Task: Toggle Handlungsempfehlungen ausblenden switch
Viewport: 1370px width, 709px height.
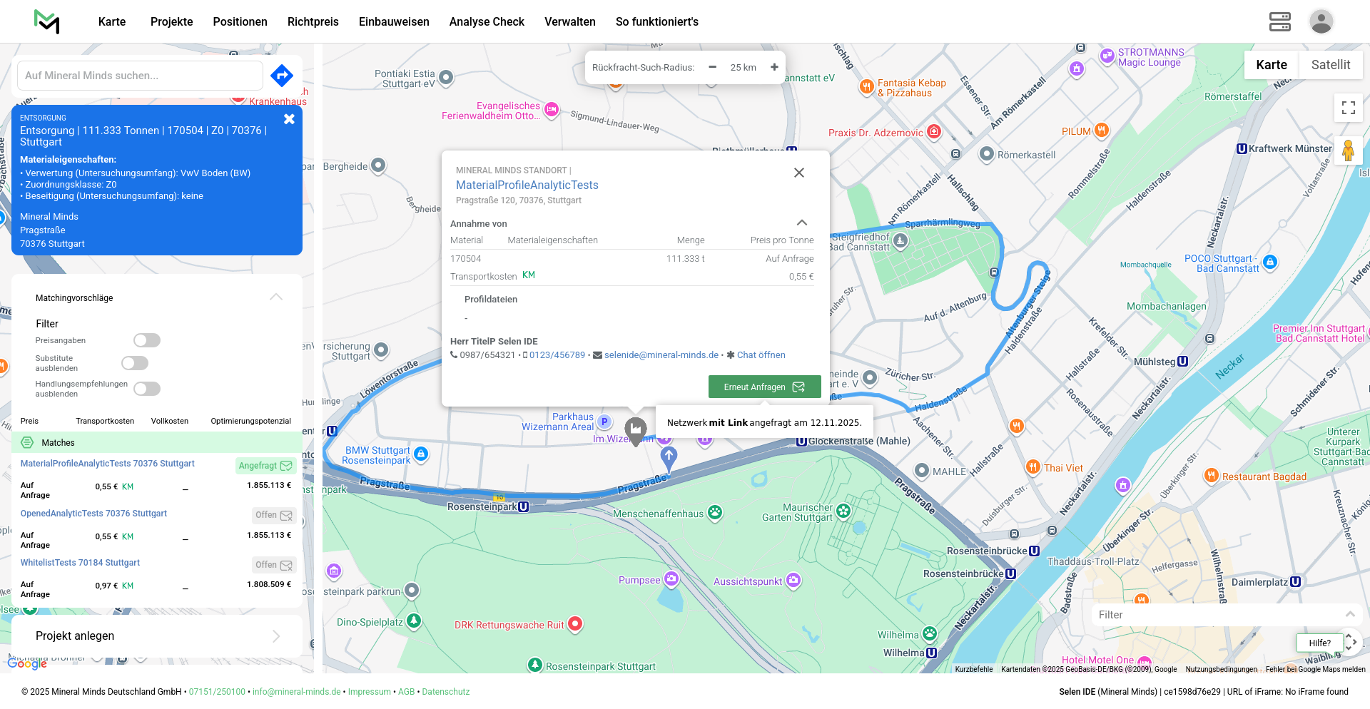Action: pos(147,389)
